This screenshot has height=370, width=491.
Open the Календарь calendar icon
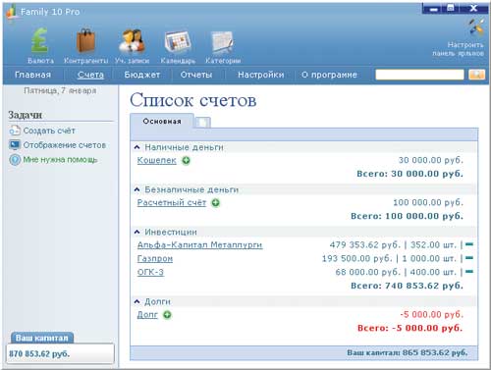click(178, 41)
